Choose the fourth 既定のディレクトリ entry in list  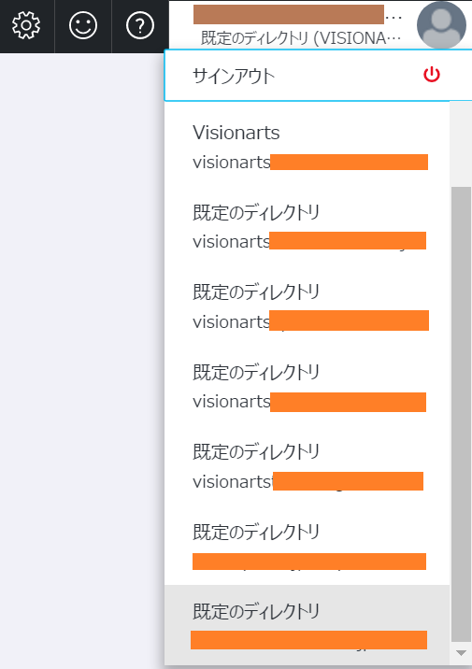(307, 465)
